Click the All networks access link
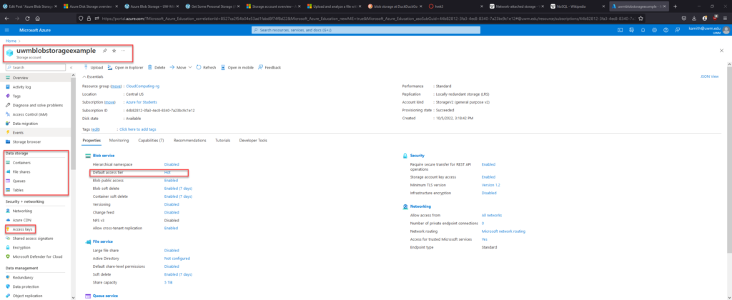The width and height of the screenshot is (732, 300). (x=492, y=215)
